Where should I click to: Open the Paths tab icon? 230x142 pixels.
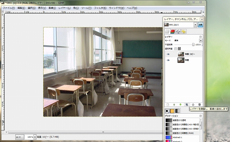tap(178, 32)
